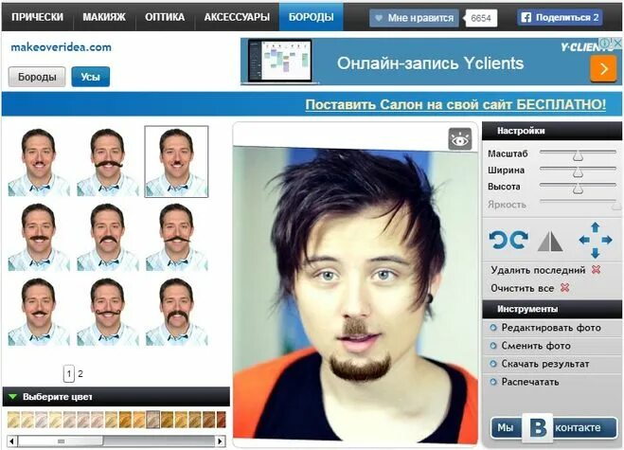Select the wide handlebar mustache thumbnail, top row middle

click(107, 162)
